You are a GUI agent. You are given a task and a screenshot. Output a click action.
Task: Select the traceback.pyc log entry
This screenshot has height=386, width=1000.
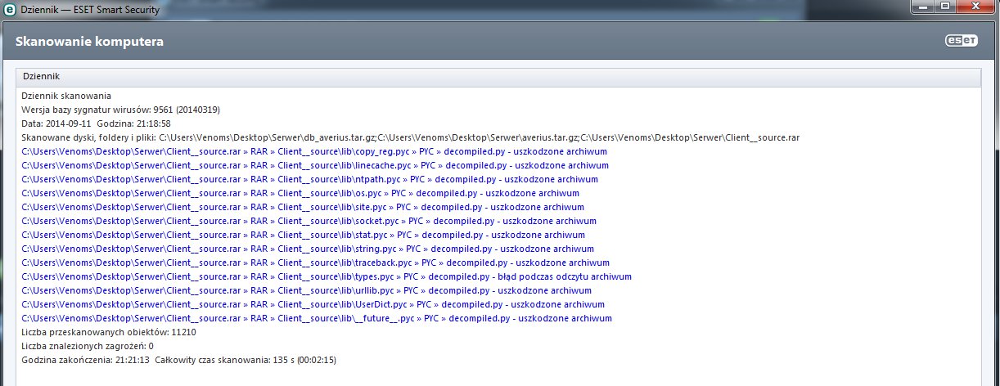[x=314, y=263]
